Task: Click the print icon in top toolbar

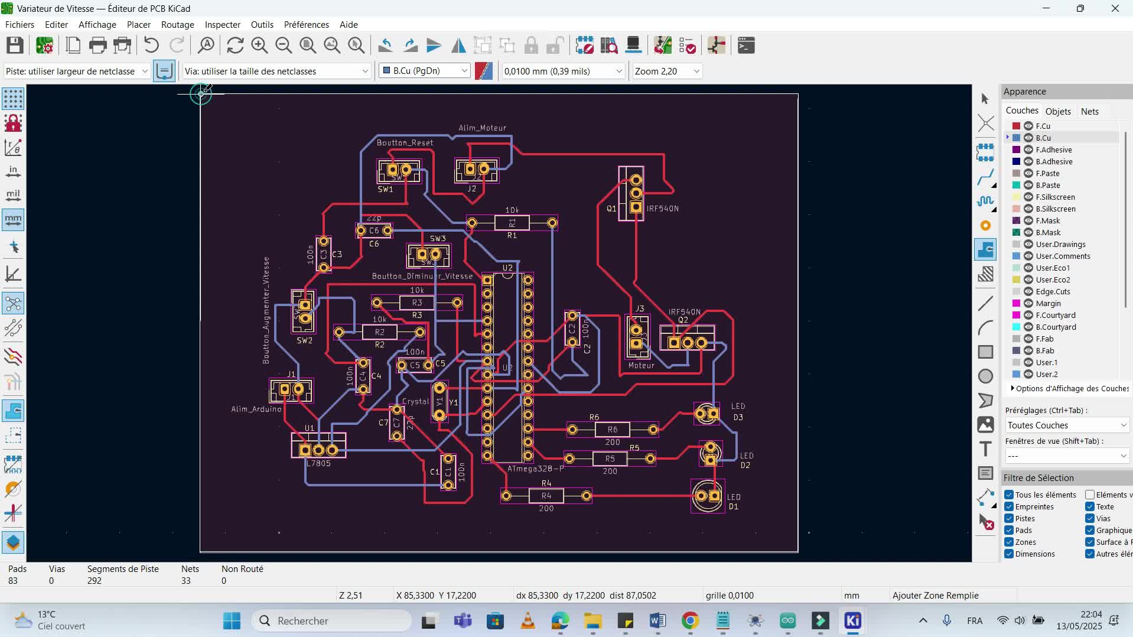Action: point(98,45)
